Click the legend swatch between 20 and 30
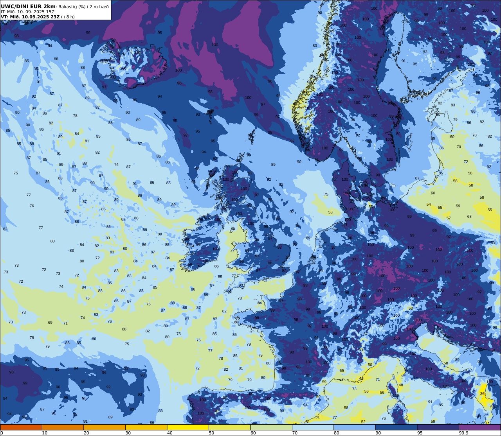Image resolution: width=501 pixels, height=436 pixels. coord(105,427)
